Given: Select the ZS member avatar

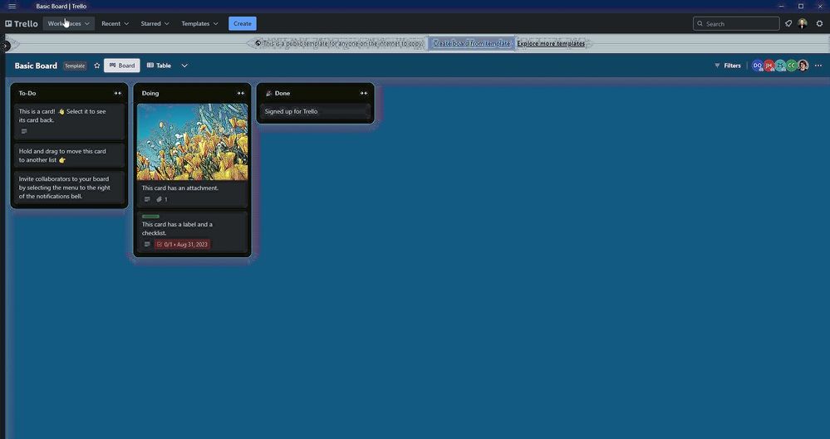Looking at the screenshot, I should 780,66.
